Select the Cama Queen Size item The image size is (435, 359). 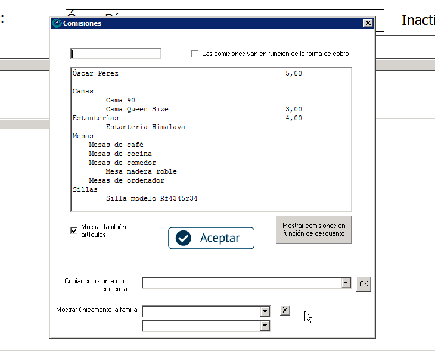click(x=137, y=110)
